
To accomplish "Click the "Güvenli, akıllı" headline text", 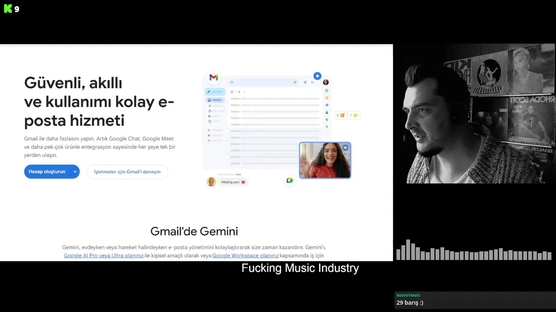I will [73, 83].
